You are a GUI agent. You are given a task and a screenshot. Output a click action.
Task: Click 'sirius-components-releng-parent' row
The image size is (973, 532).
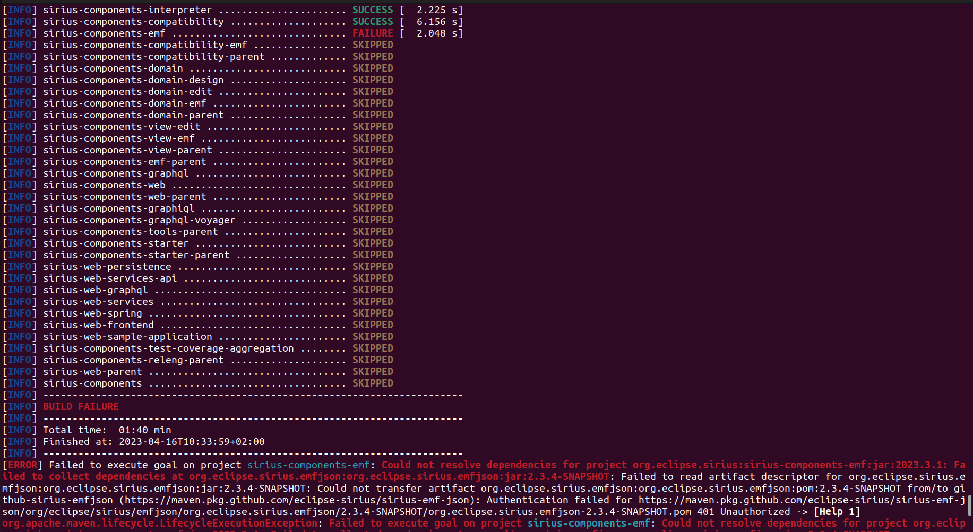click(x=197, y=360)
